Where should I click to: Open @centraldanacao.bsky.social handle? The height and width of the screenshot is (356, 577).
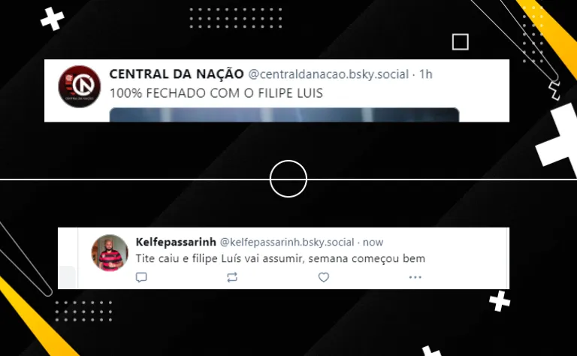click(x=328, y=74)
